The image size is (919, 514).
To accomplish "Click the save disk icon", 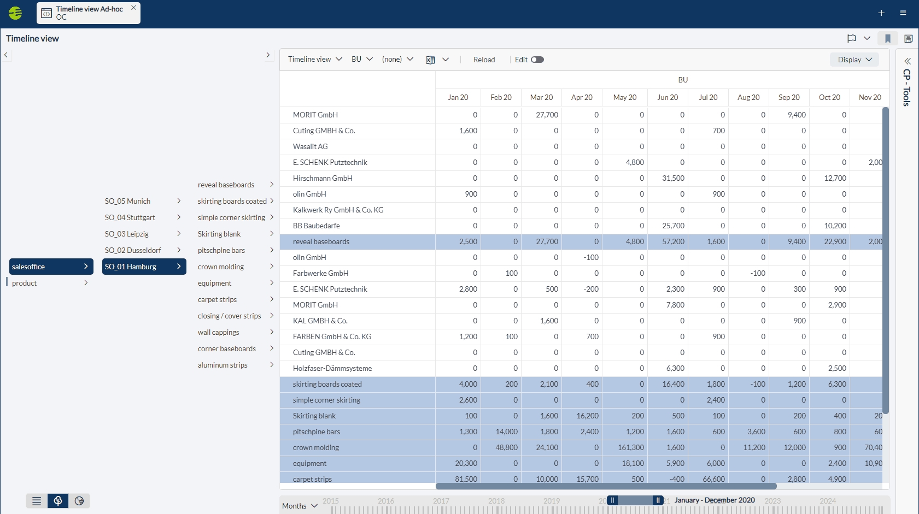I will pyautogui.click(x=908, y=38).
